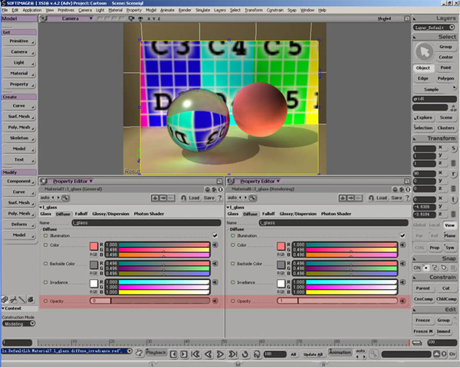
Task: Collapse the Context section
Action: [x=2, y=308]
